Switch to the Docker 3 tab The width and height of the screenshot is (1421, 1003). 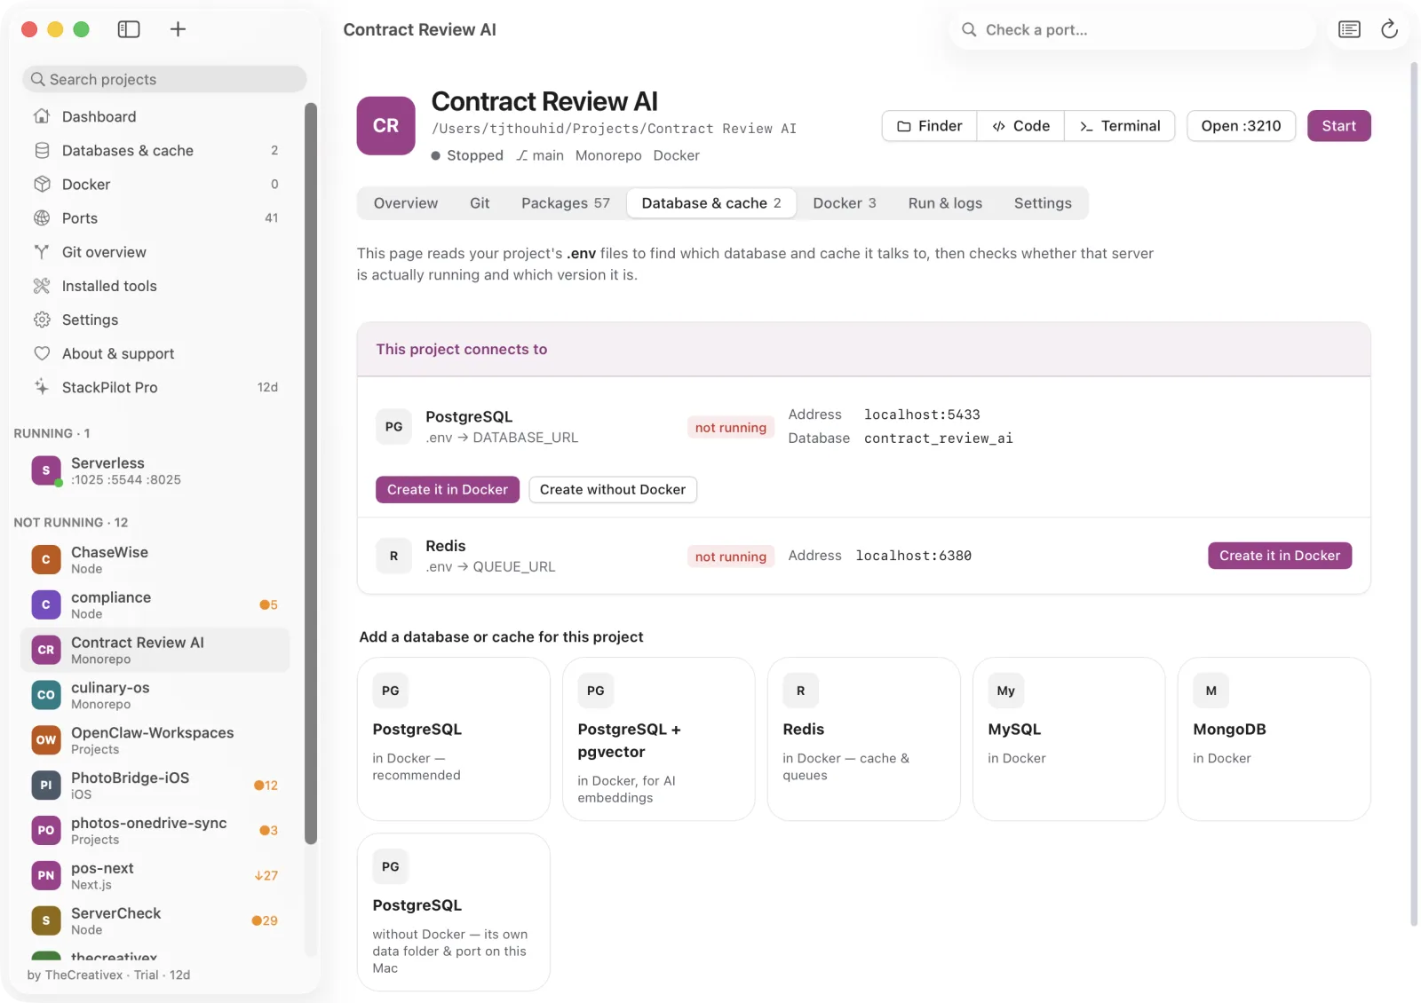point(845,203)
